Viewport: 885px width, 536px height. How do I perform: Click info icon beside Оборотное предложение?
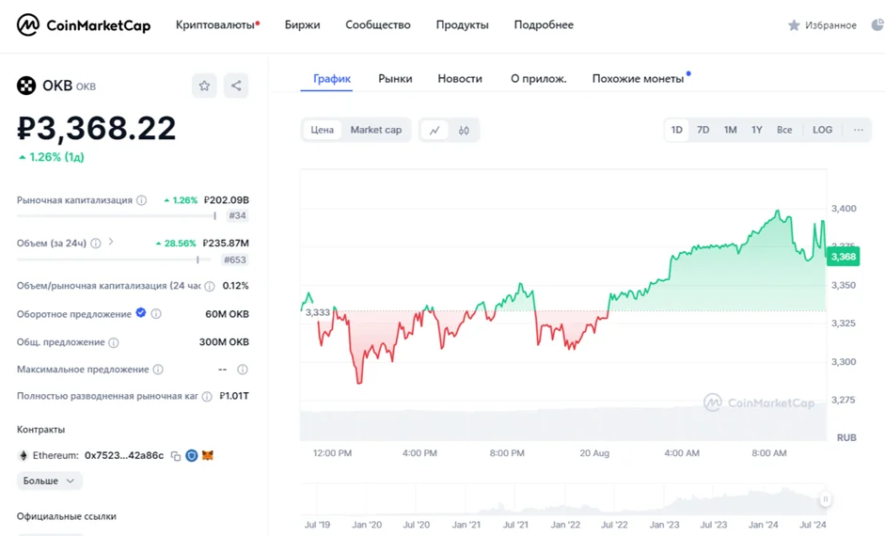(156, 314)
